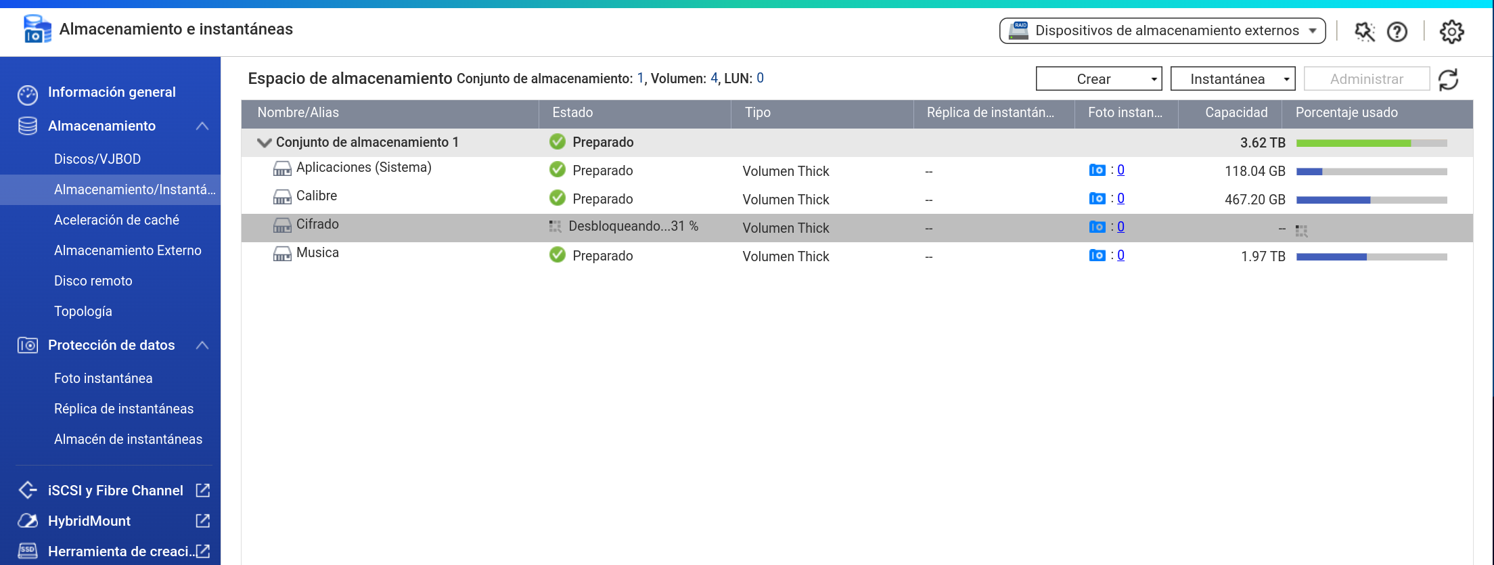Collapse the Protección de datos section
The width and height of the screenshot is (1494, 565).
(x=202, y=345)
